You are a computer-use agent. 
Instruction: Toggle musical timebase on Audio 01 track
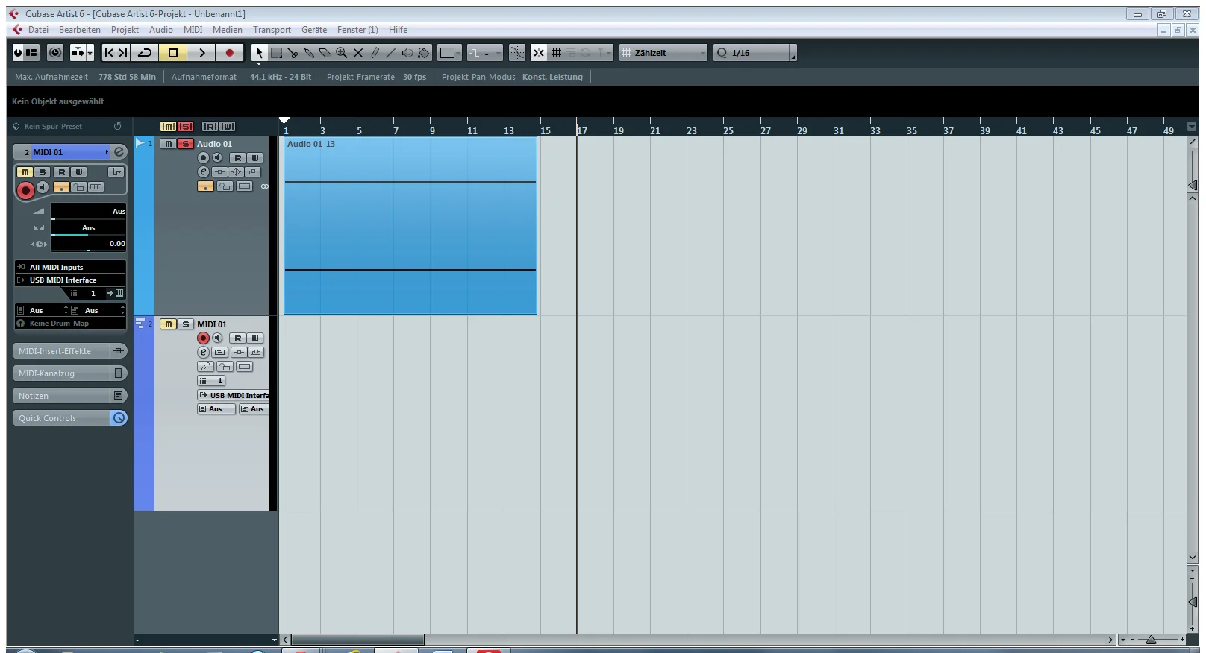[205, 186]
